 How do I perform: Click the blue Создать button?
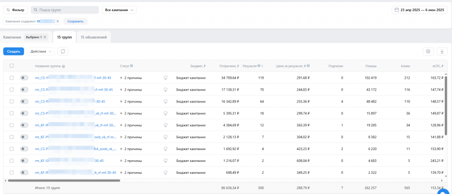14,51
